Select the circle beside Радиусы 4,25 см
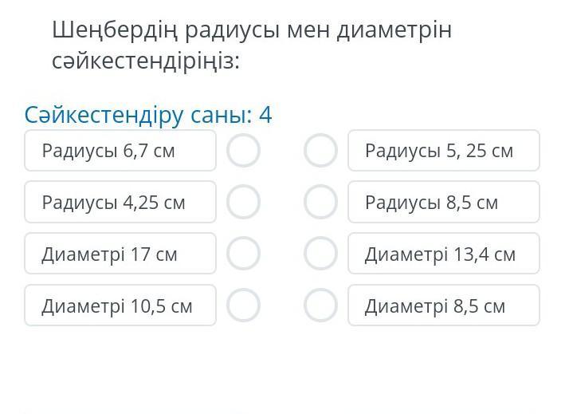Image resolution: width=569 pixels, height=414 pixels. coord(243,202)
